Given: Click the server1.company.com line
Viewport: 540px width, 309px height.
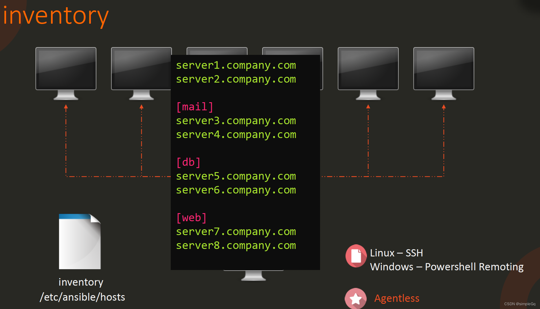Looking at the screenshot, I should (236, 65).
